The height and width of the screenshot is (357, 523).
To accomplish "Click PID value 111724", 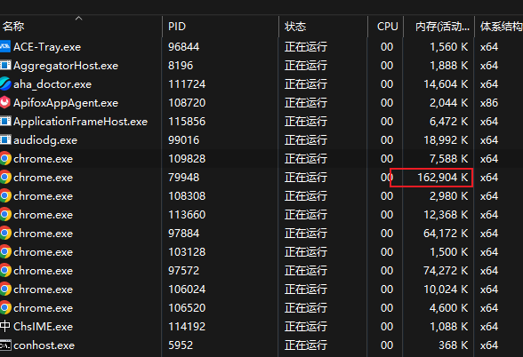I will (x=187, y=84).
